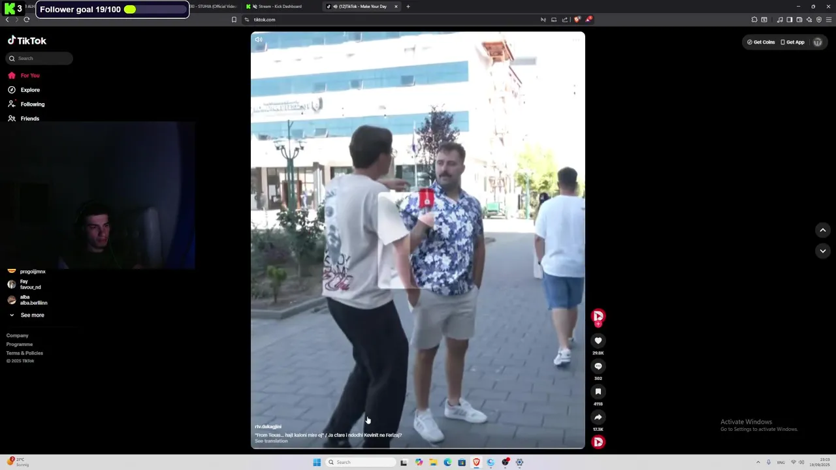Image resolution: width=836 pixels, height=470 pixels.
Task: Open the music playlist toolbar icon
Action: [779, 20]
